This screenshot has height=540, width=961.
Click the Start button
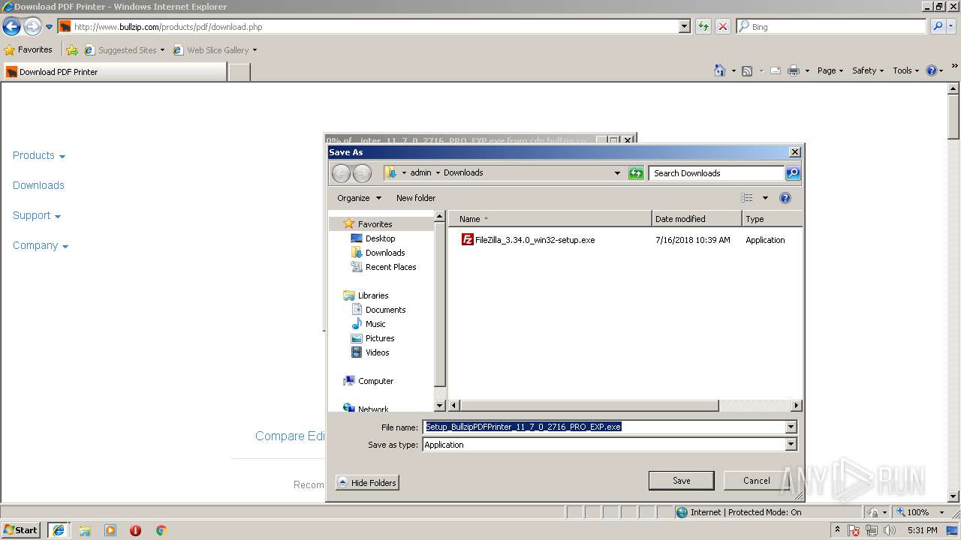[20, 530]
